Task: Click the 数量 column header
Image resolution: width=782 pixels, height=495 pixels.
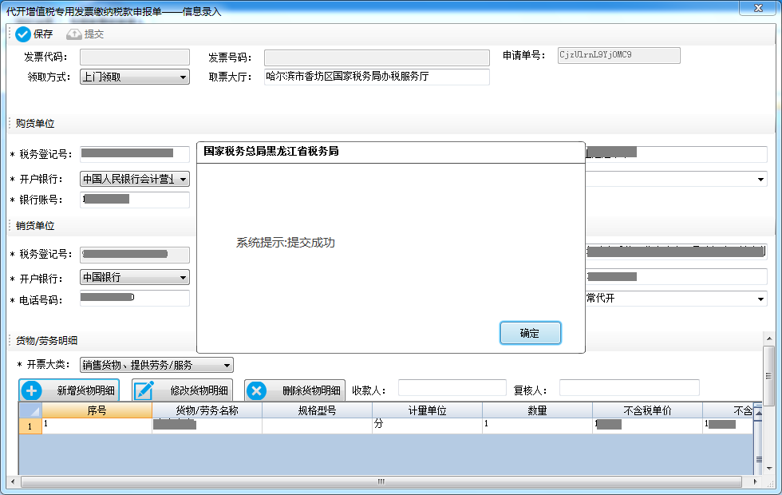Action: [x=537, y=410]
